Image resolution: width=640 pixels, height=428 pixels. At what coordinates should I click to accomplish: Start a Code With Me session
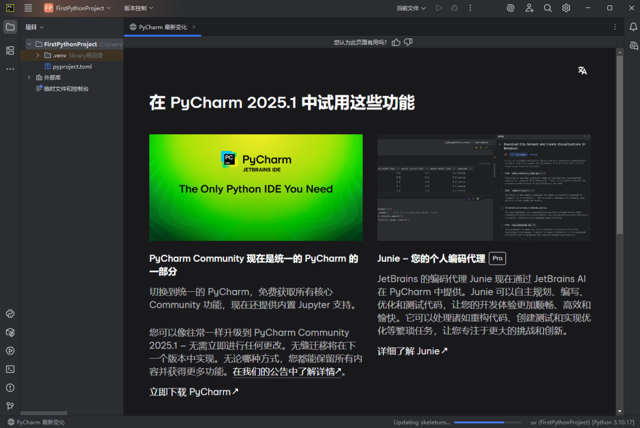529,8
